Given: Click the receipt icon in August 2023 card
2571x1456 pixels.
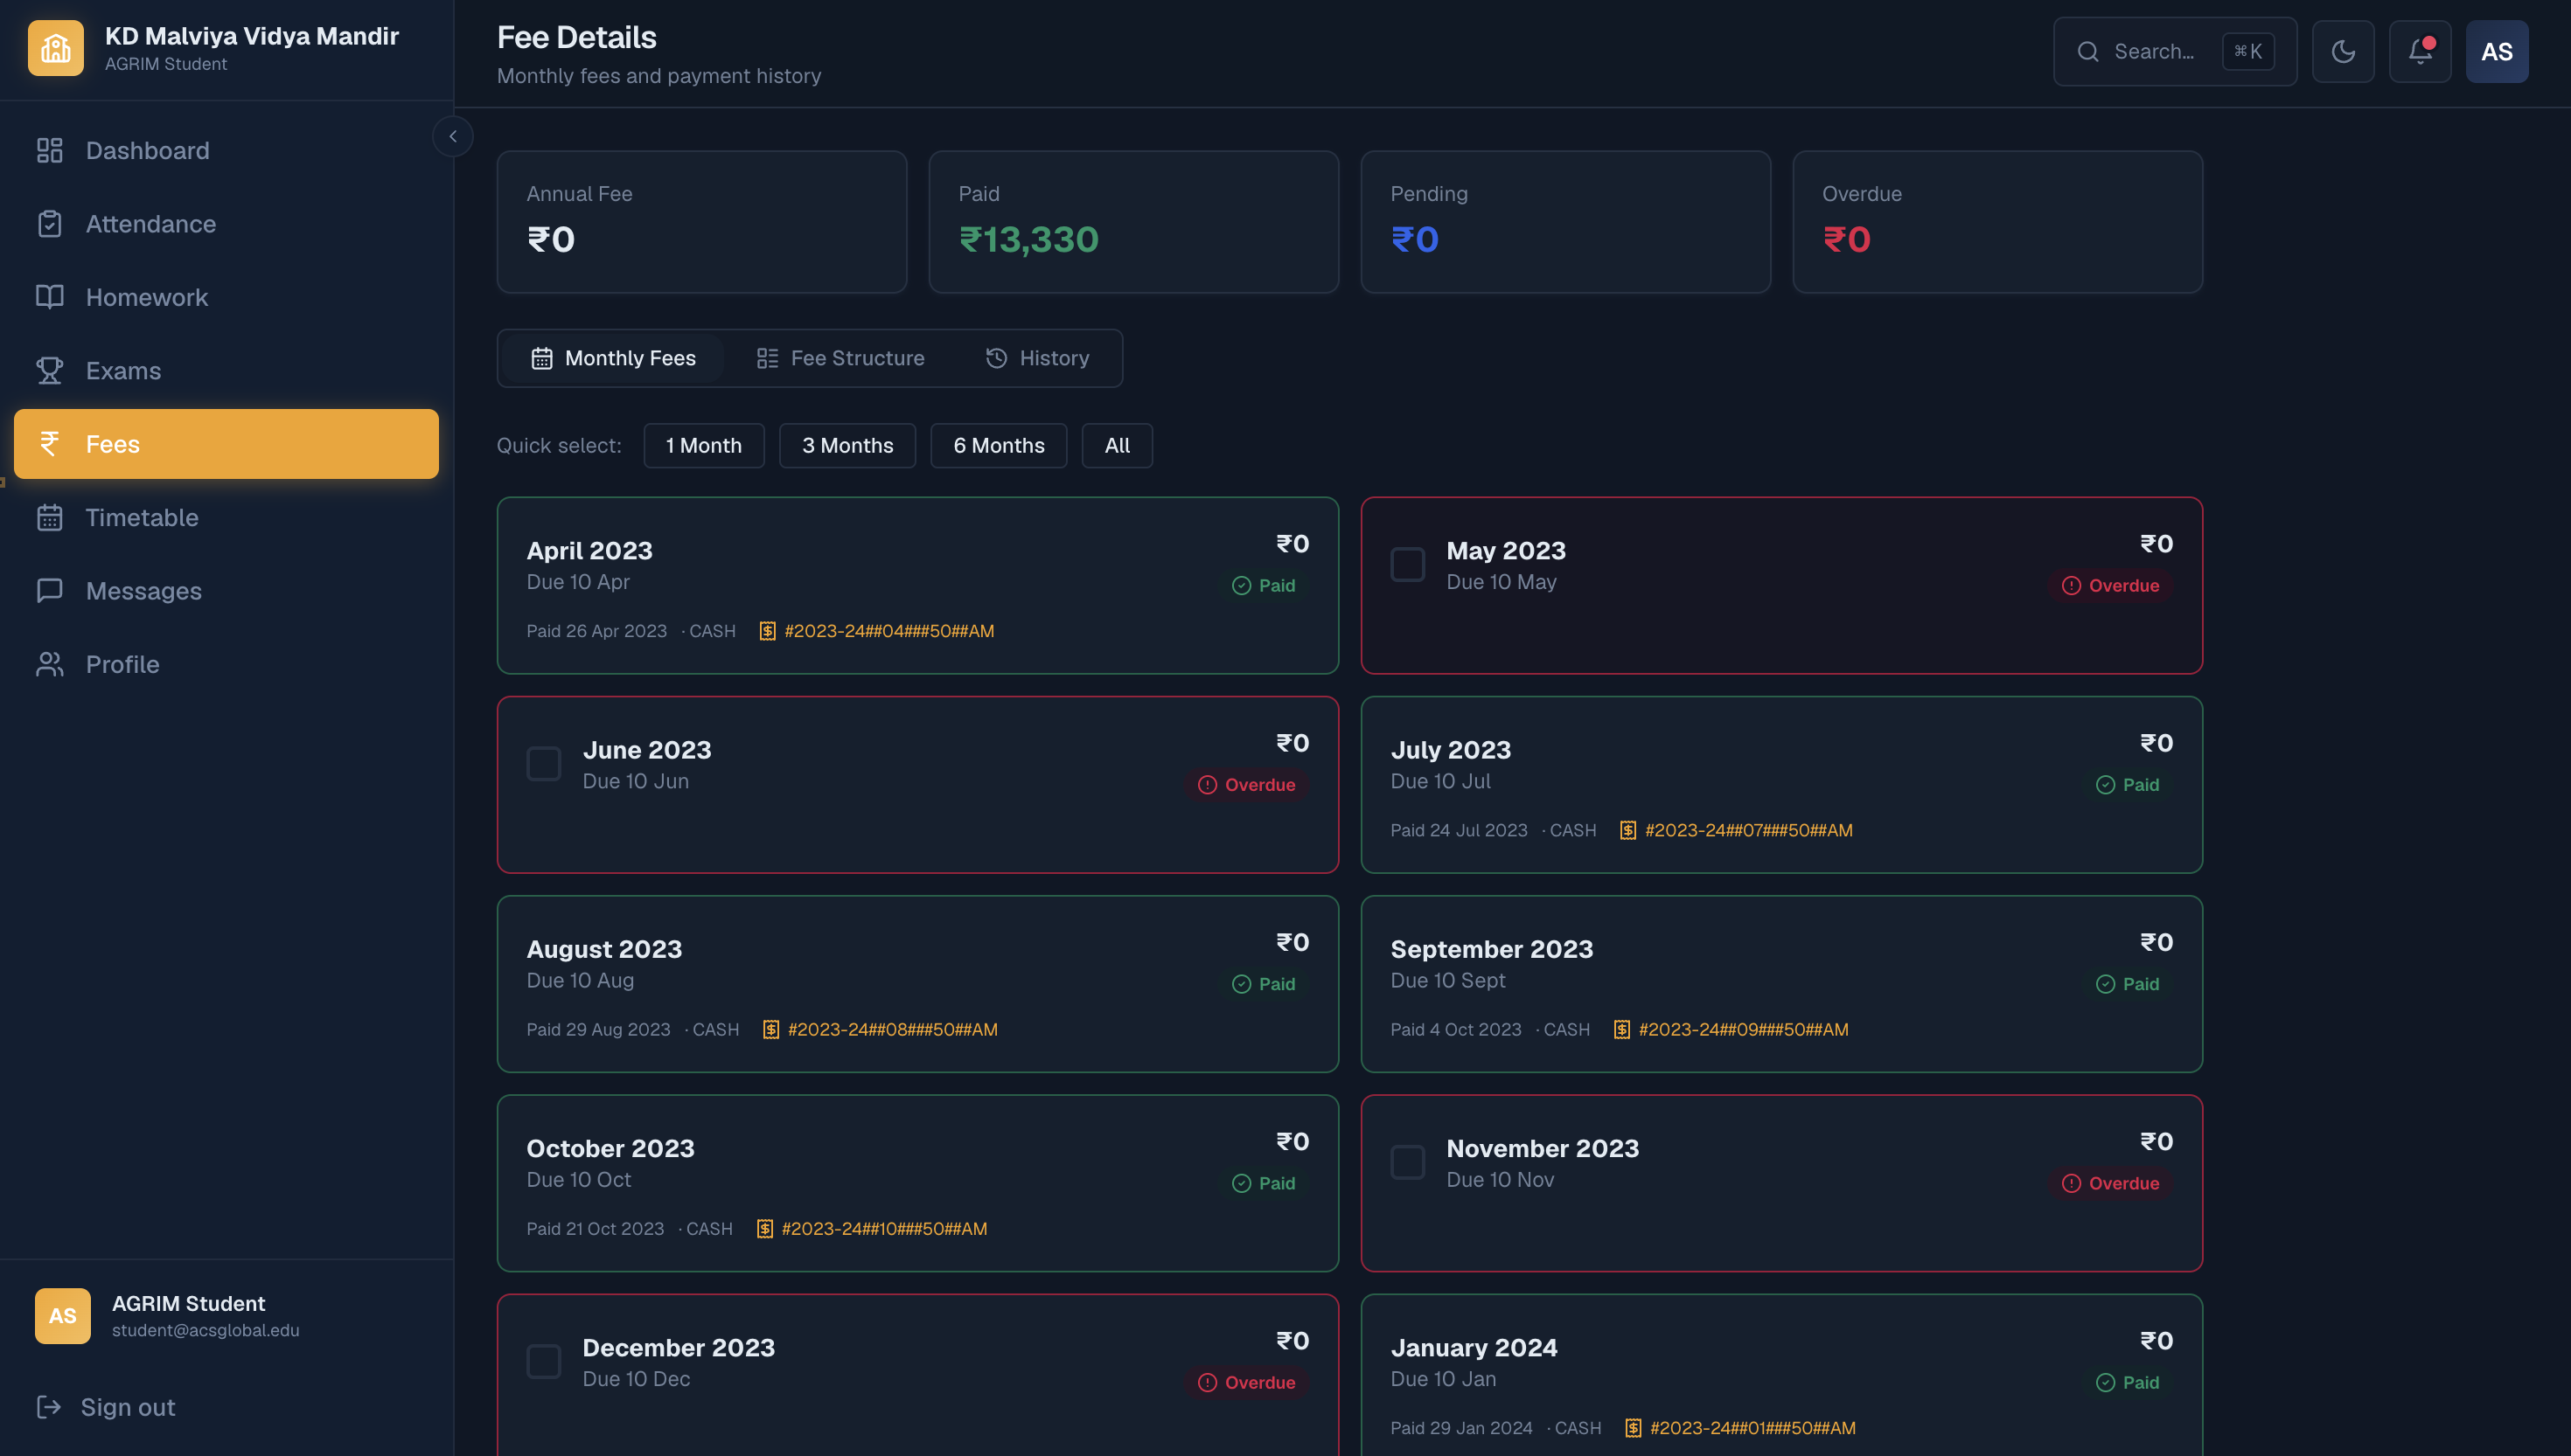Looking at the screenshot, I should [771, 1029].
